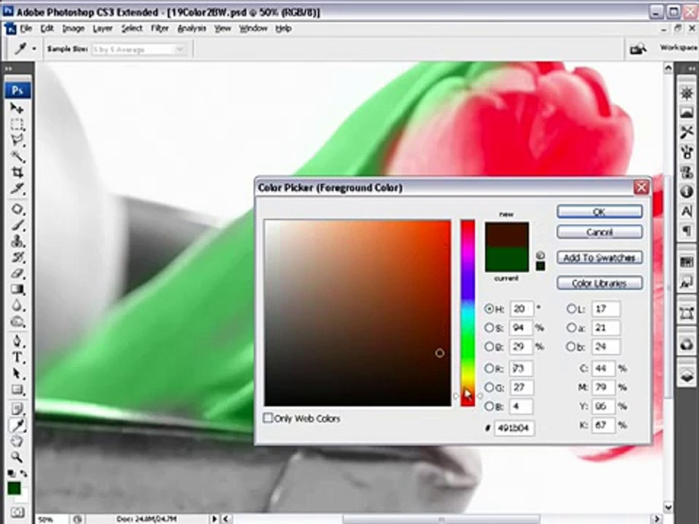
Task: Select the Rectangle shape tool
Action: [17, 390]
